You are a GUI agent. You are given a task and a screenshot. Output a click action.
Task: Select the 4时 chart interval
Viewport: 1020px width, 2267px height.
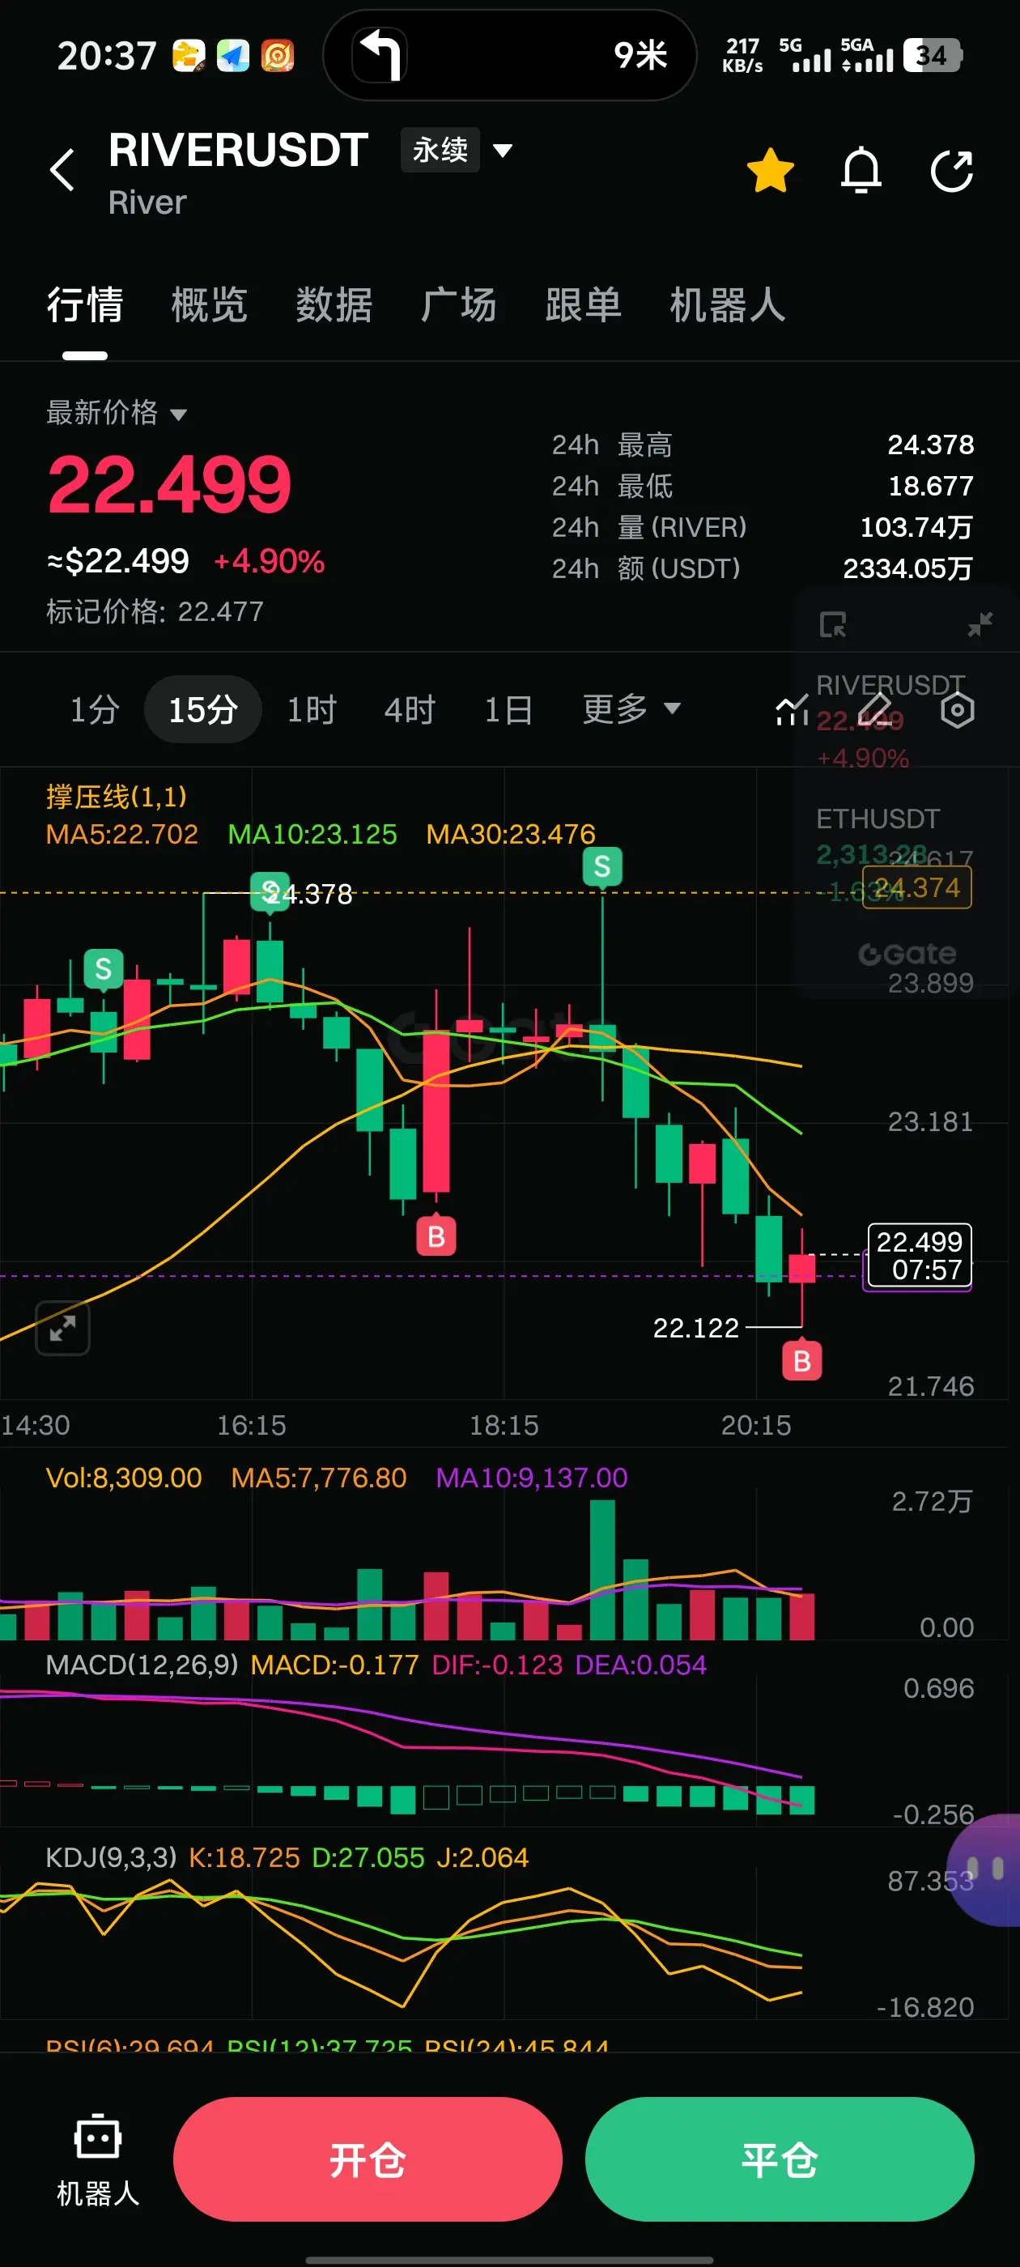click(x=410, y=709)
